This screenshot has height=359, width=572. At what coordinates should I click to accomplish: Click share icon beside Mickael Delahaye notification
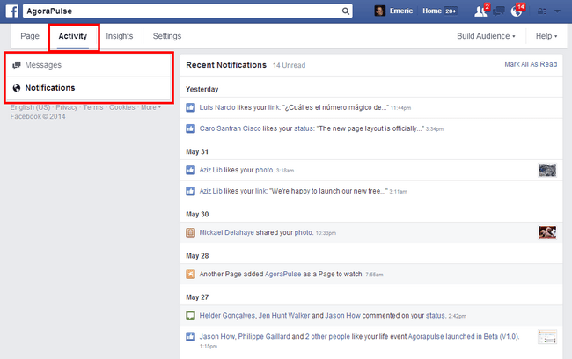190,232
